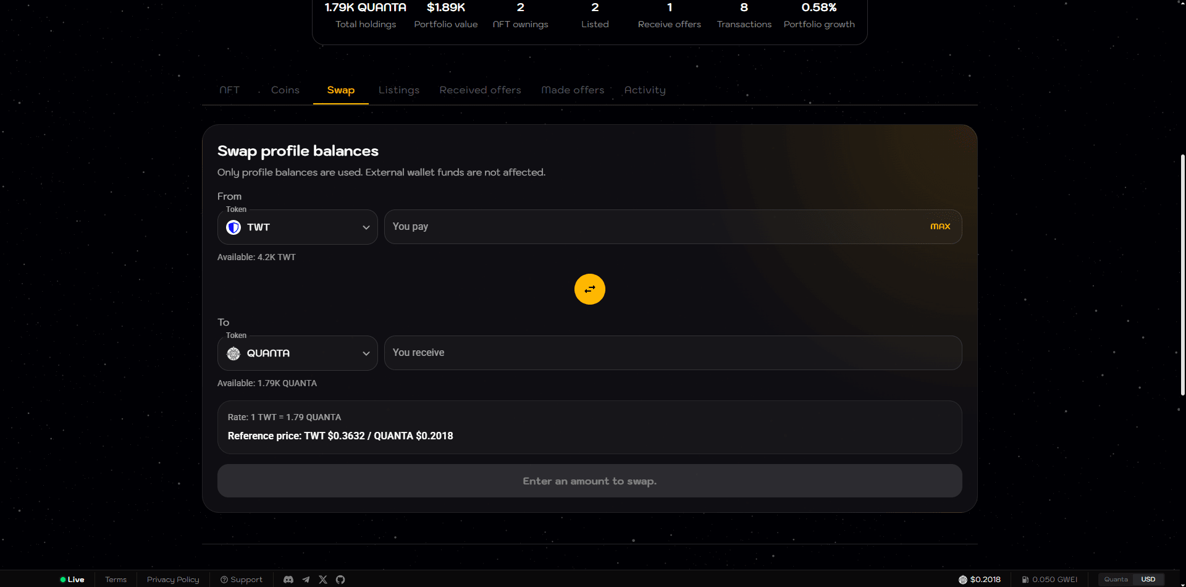
Task: Open the Received offers tab
Action: pos(481,90)
